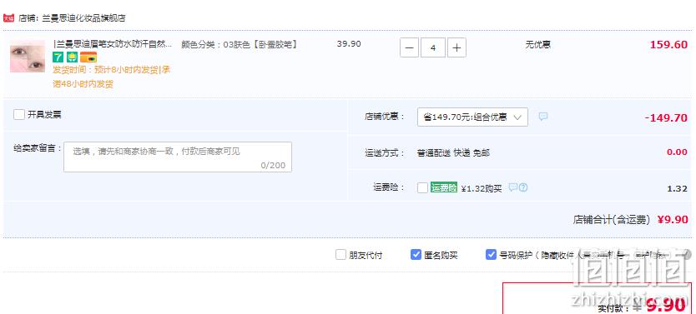The height and width of the screenshot is (314, 696).
Task: Click the question mark icon by shipping insurance
Action: (523, 187)
